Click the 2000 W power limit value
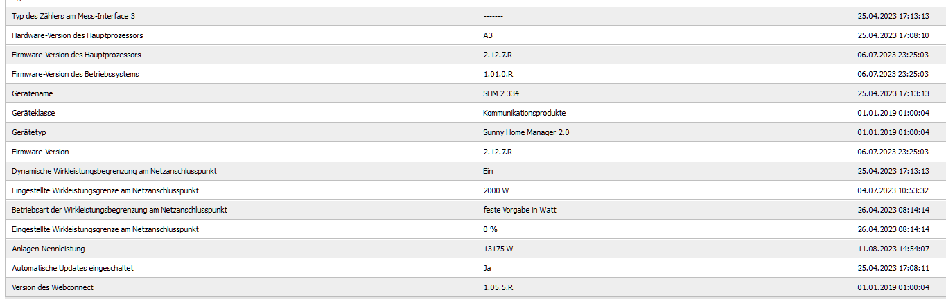The image size is (946, 304). pos(496,190)
